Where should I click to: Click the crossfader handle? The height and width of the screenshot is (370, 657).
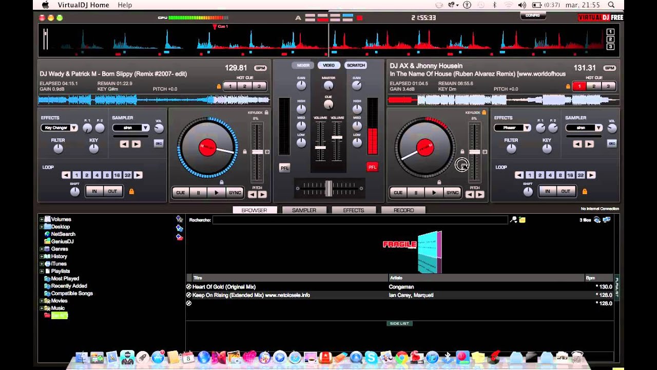tap(328, 188)
